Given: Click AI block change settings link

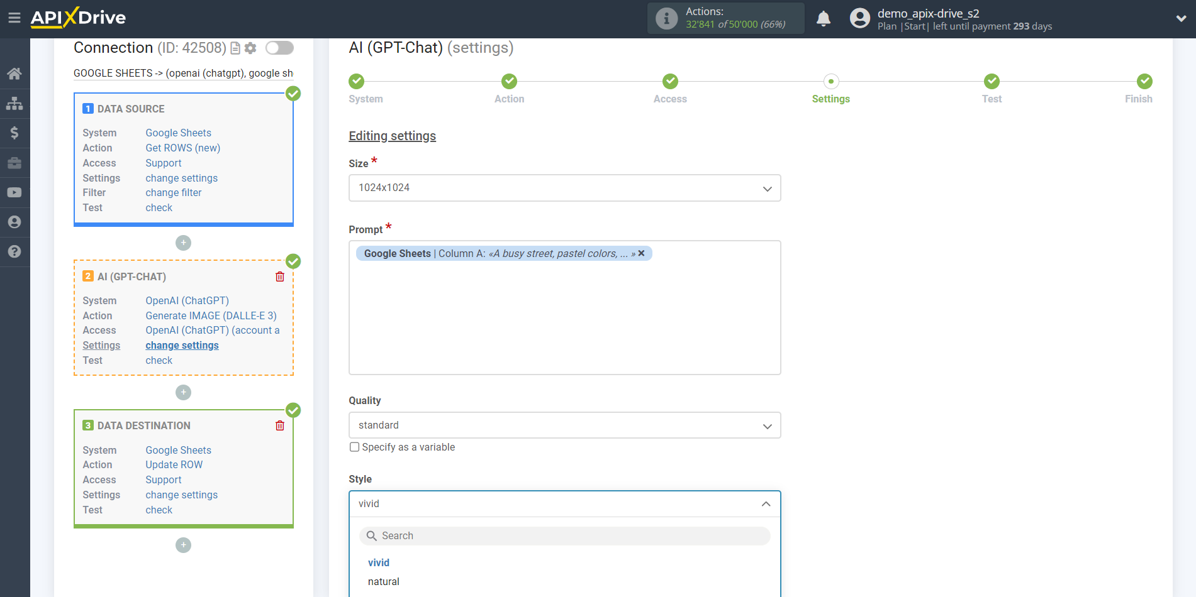Looking at the screenshot, I should [182, 345].
